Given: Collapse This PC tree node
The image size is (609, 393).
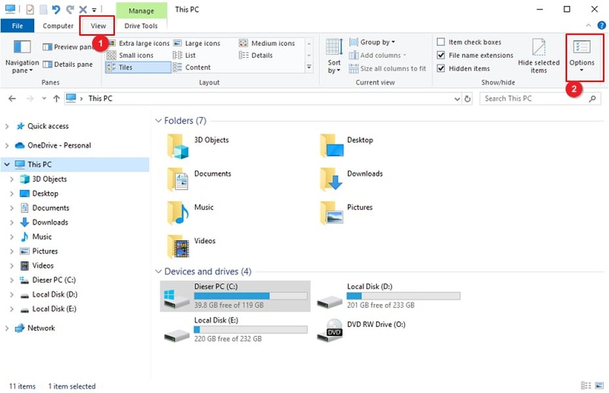Looking at the screenshot, I should pos(7,164).
